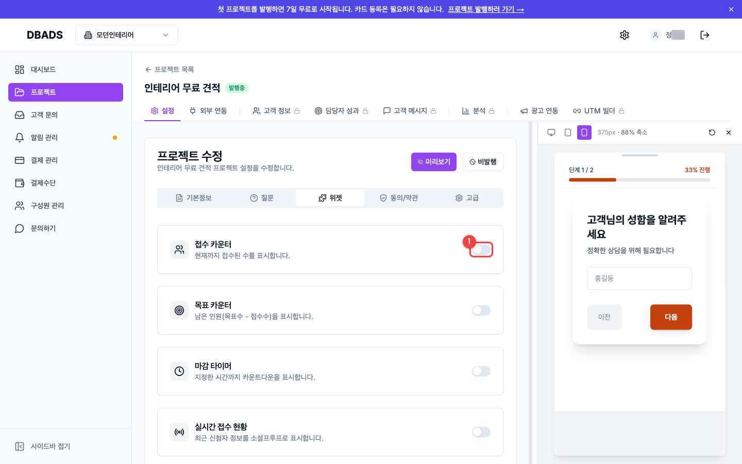Click the 마감 타이머 clock icon

click(x=179, y=371)
